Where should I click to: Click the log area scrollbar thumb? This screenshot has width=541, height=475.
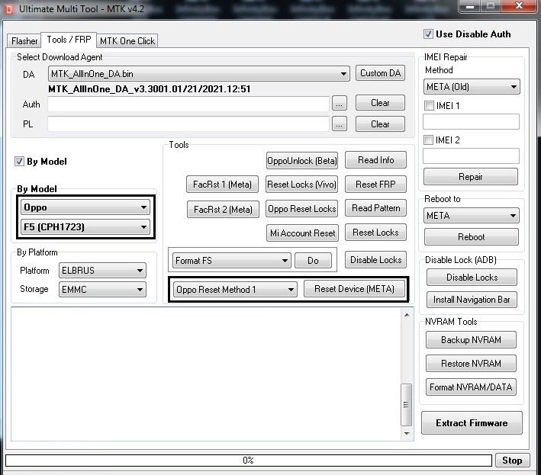[x=407, y=405]
